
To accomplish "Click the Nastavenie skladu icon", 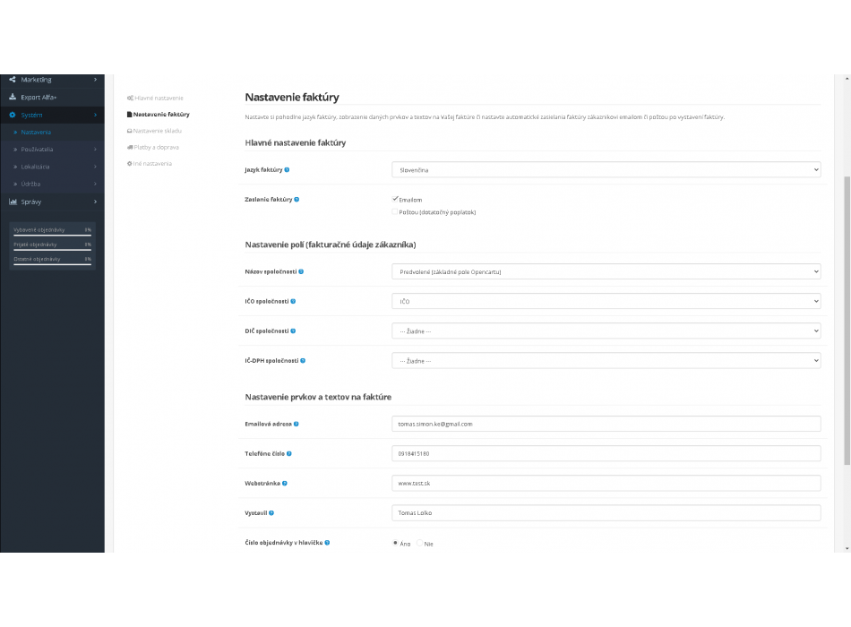I will point(130,131).
